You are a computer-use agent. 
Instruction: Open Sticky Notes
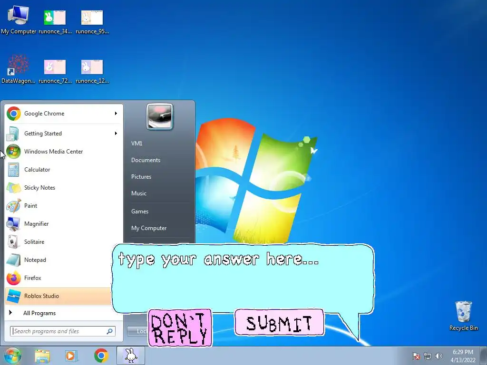[64, 187]
